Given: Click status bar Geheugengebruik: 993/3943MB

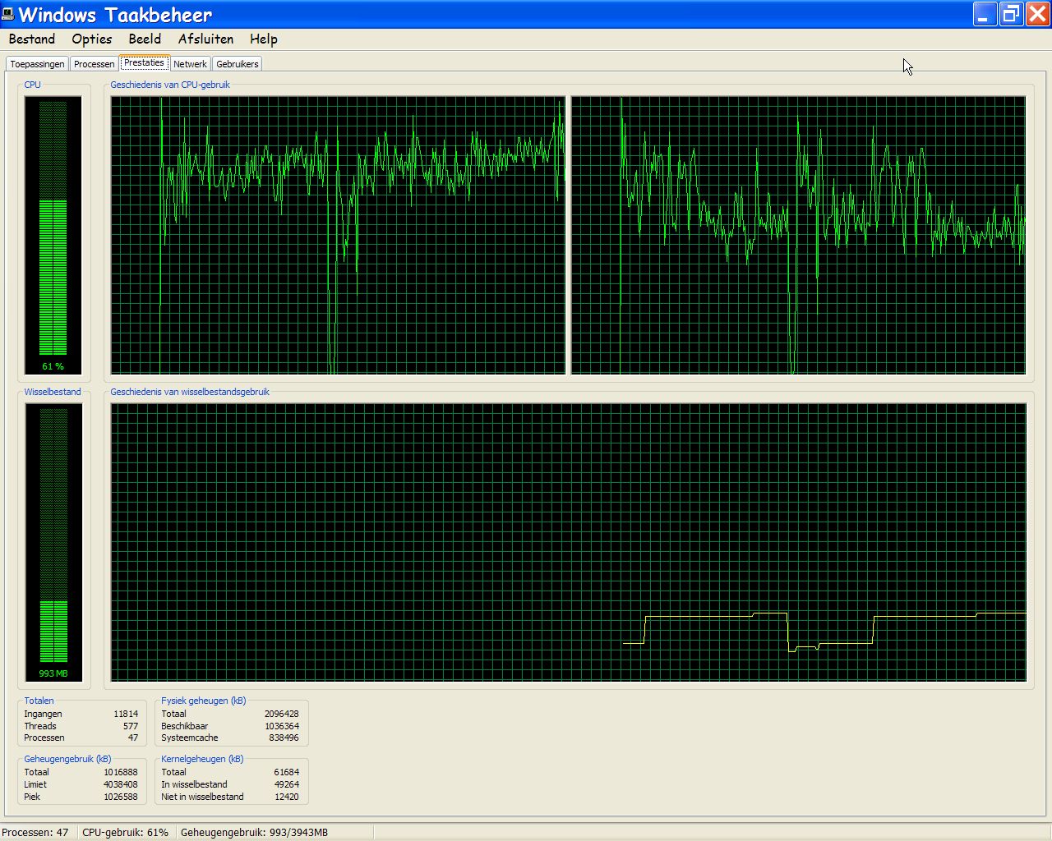Looking at the screenshot, I should click(x=254, y=832).
